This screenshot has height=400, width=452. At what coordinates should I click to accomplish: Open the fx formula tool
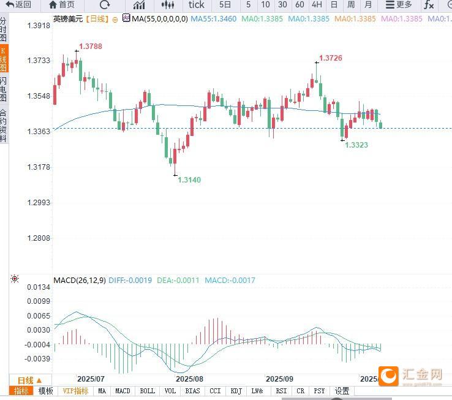pos(429,5)
